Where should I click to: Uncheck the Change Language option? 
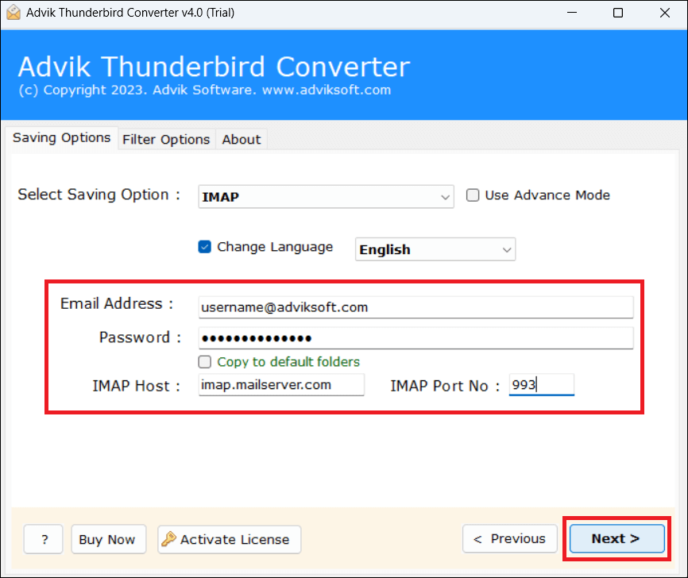click(x=205, y=247)
